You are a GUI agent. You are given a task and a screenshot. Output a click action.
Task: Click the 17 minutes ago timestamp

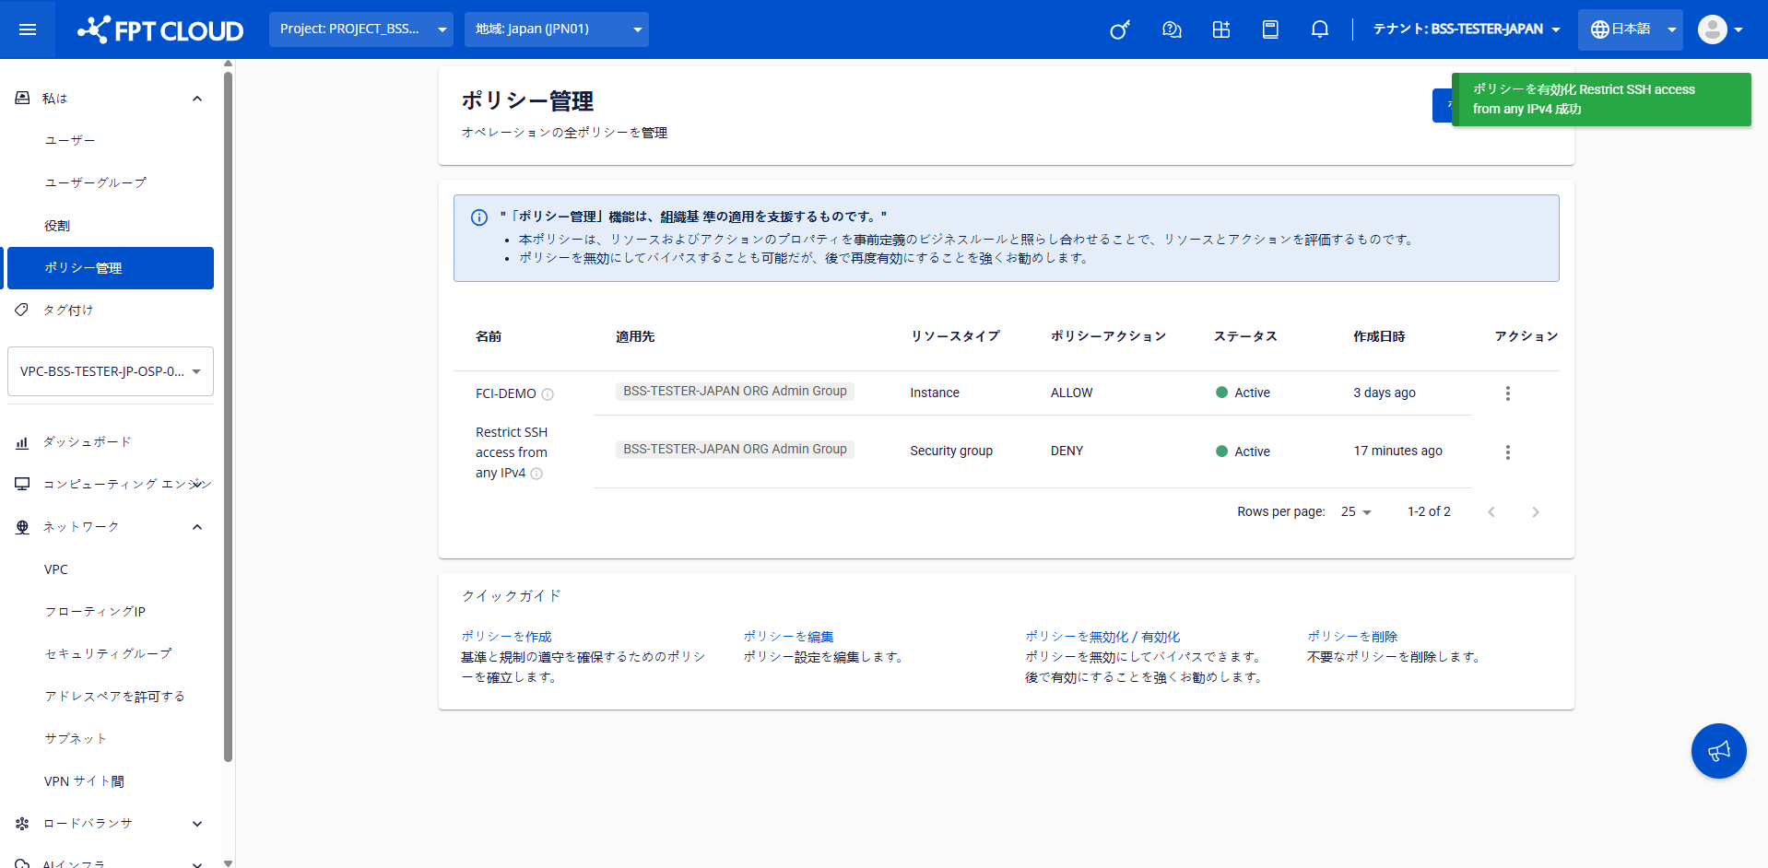tap(1397, 452)
